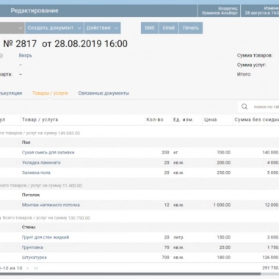
Task: Open item Сухая смесь для заливки
Action: [x=48, y=153]
